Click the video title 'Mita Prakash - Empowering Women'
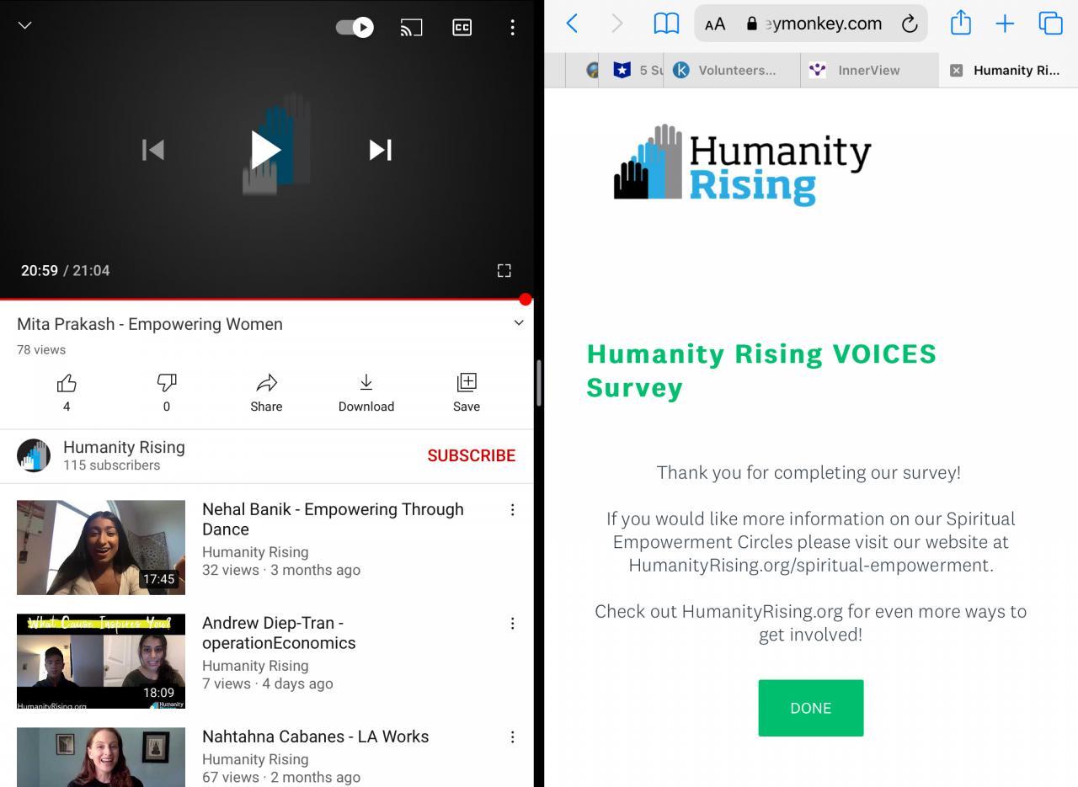Viewport: 1078px width, 787px height. click(150, 324)
